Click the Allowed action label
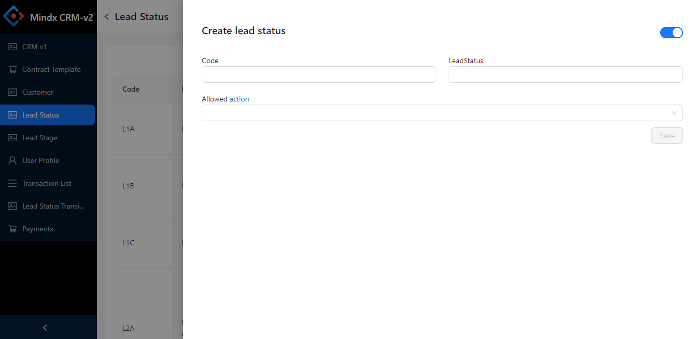 pyautogui.click(x=225, y=99)
